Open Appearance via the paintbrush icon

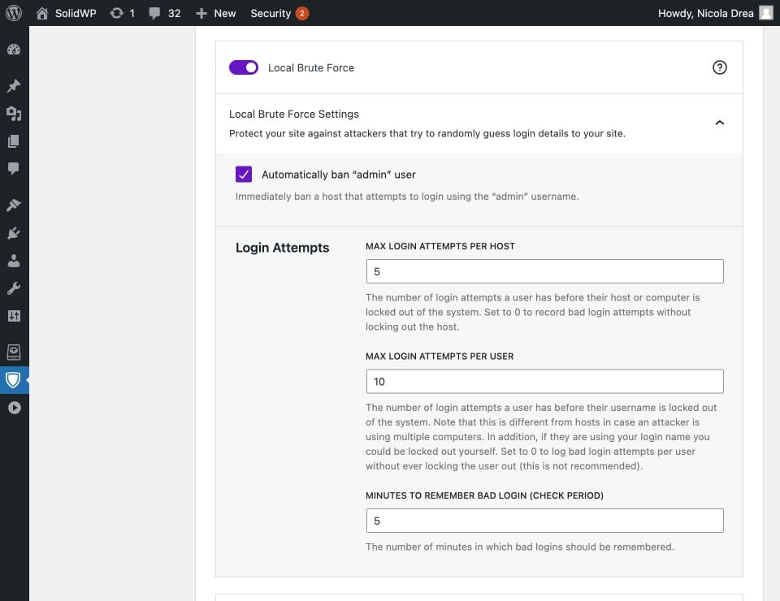(14, 205)
